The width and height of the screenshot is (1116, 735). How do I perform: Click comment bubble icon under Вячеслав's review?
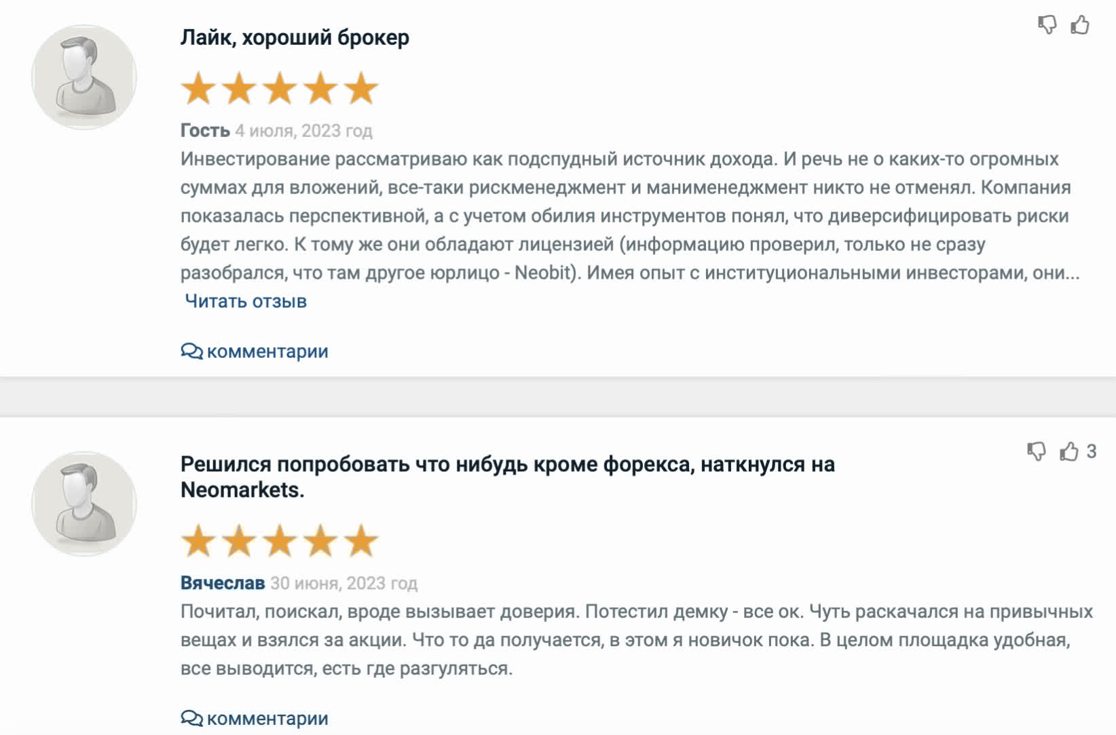(x=191, y=718)
